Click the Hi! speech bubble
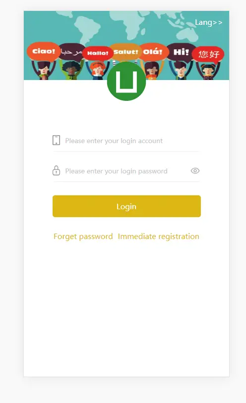 tap(182, 53)
